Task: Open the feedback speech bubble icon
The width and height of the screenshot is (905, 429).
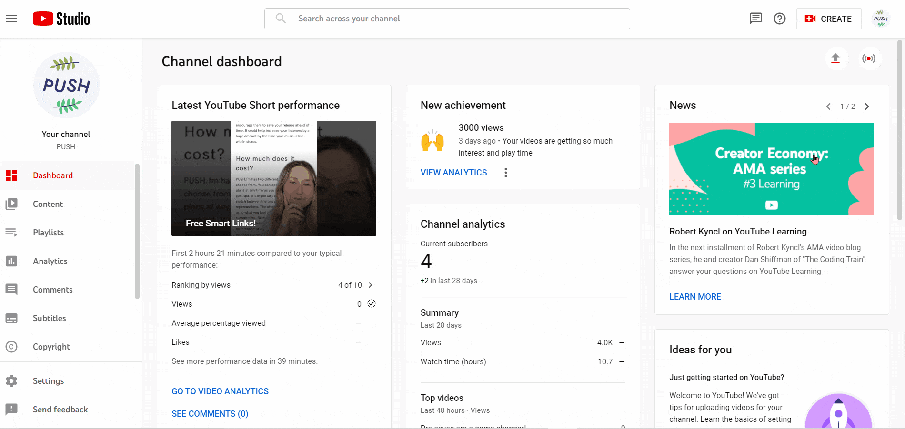Action: 755,19
